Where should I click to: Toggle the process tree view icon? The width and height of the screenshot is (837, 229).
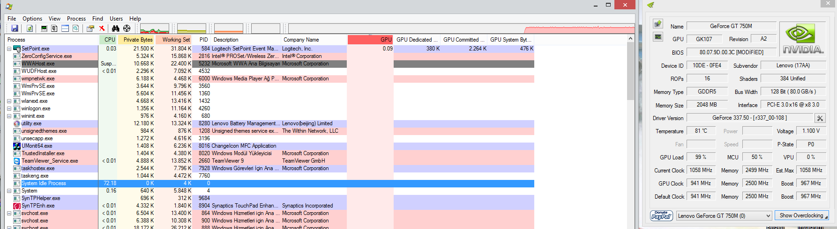tap(54, 29)
